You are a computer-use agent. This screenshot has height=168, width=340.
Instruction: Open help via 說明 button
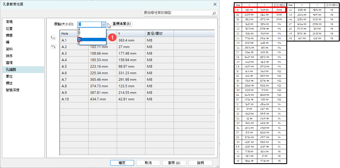200,163
